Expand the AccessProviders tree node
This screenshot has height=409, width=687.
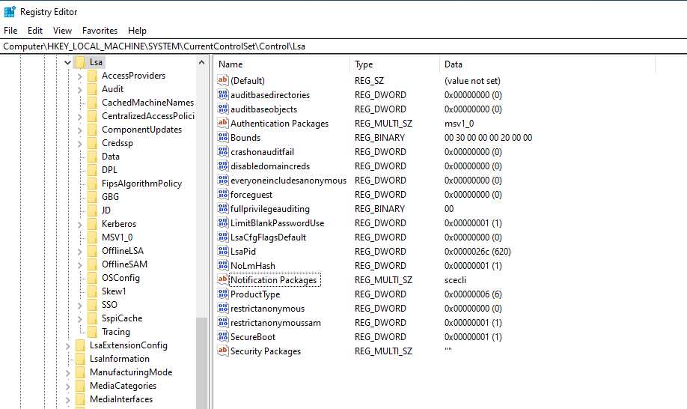pyautogui.click(x=80, y=76)
